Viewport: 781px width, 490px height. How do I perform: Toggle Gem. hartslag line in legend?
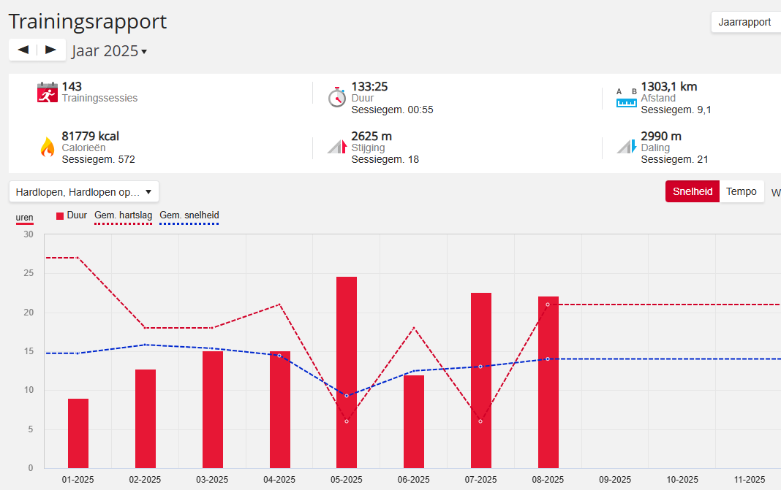point(123,215)
